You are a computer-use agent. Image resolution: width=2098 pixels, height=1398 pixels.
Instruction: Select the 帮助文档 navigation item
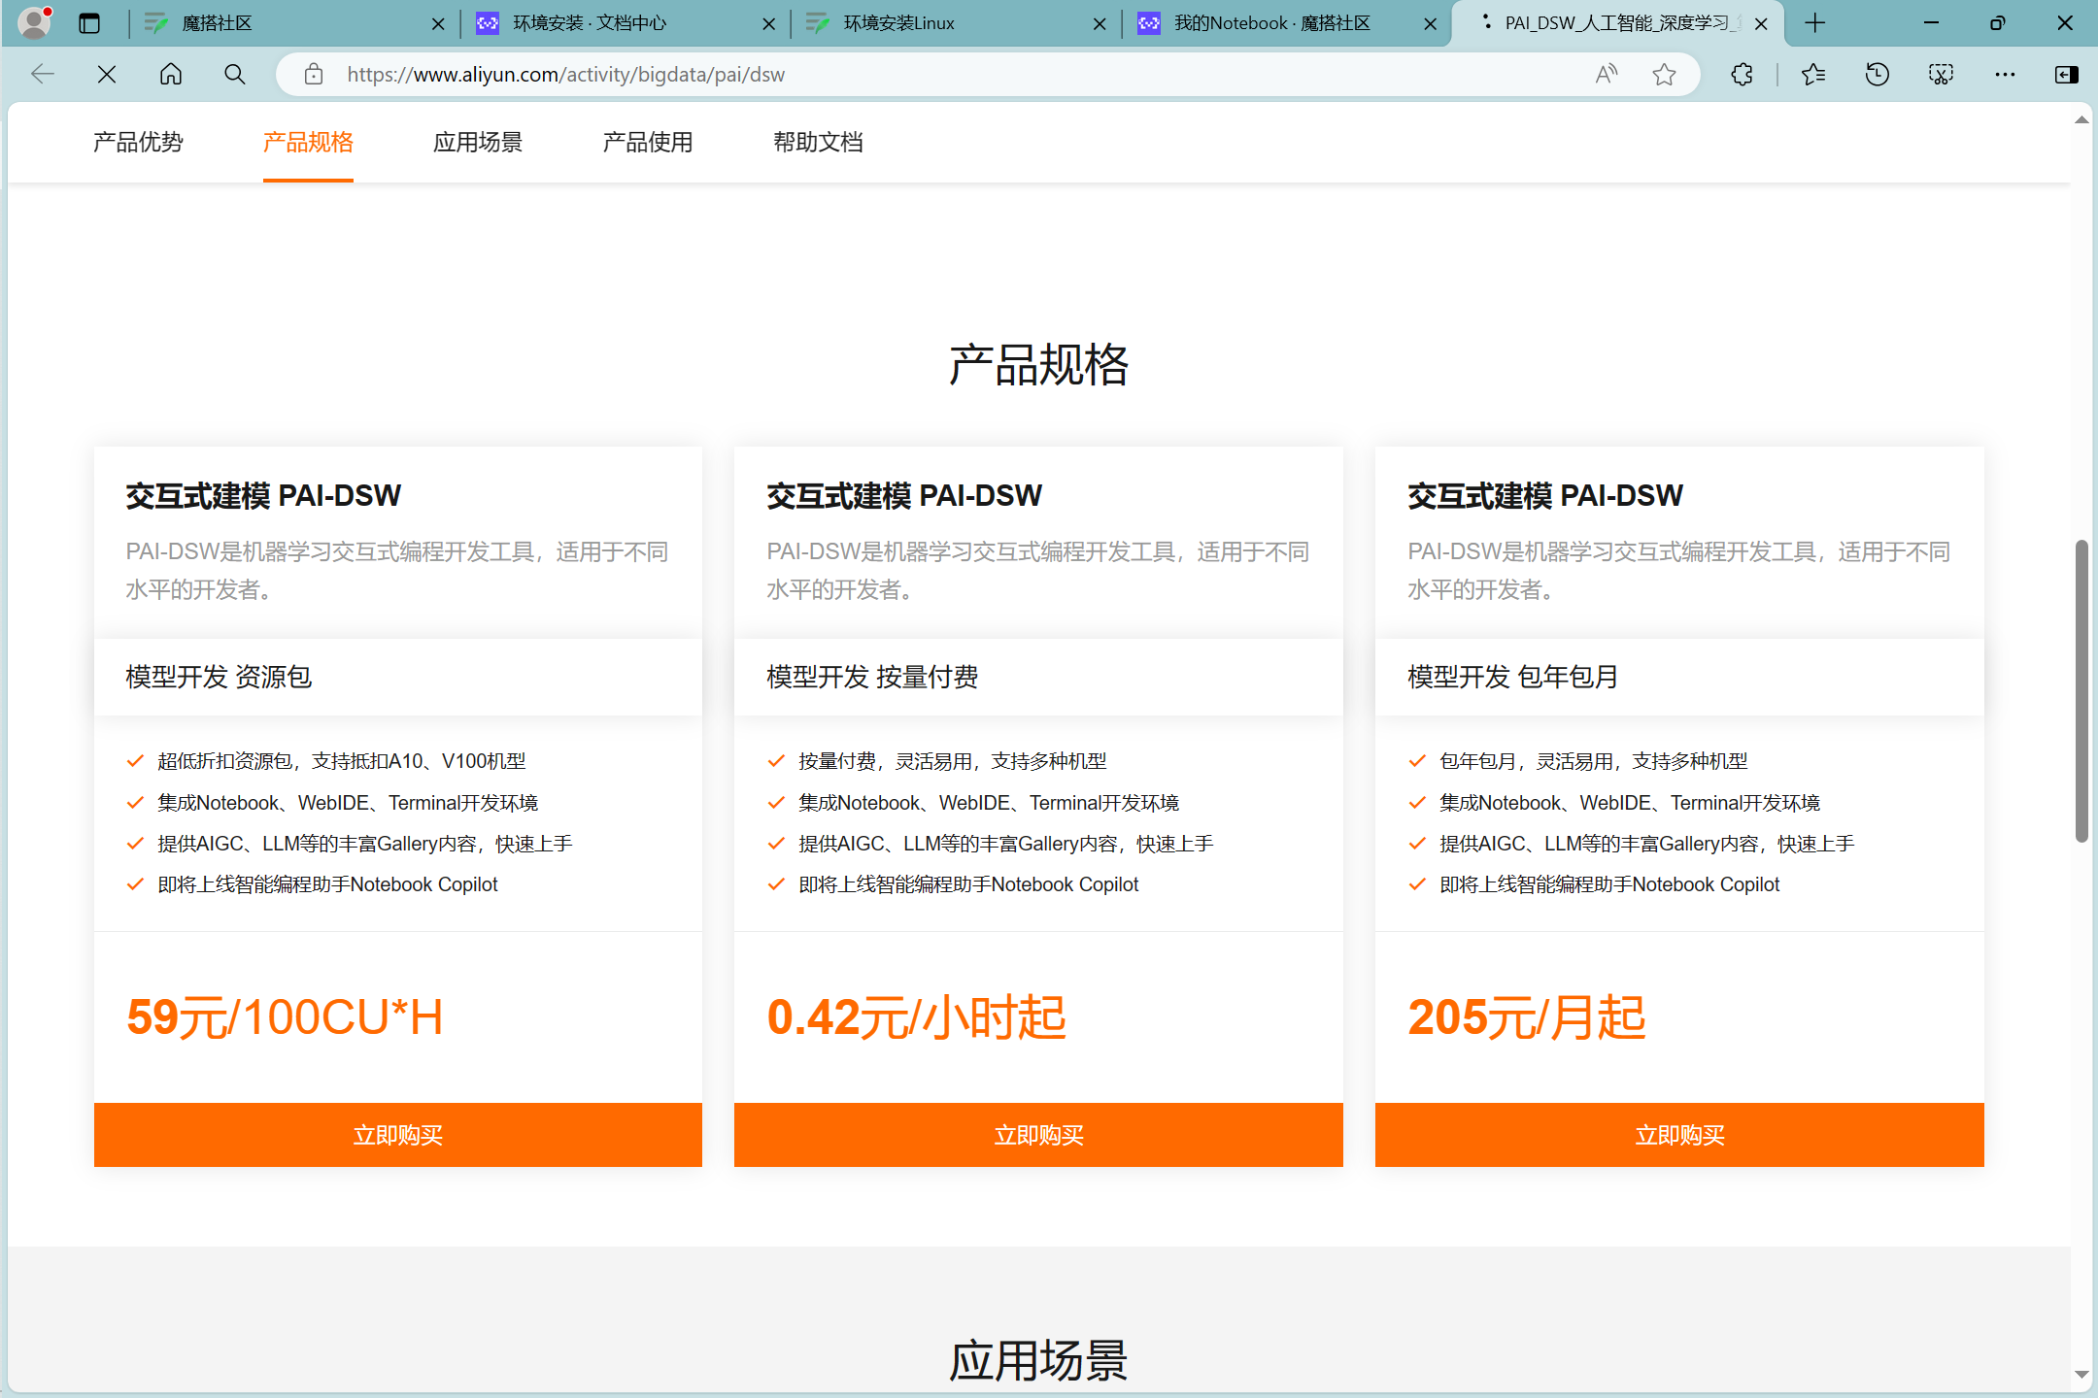[x=818, y=143]
